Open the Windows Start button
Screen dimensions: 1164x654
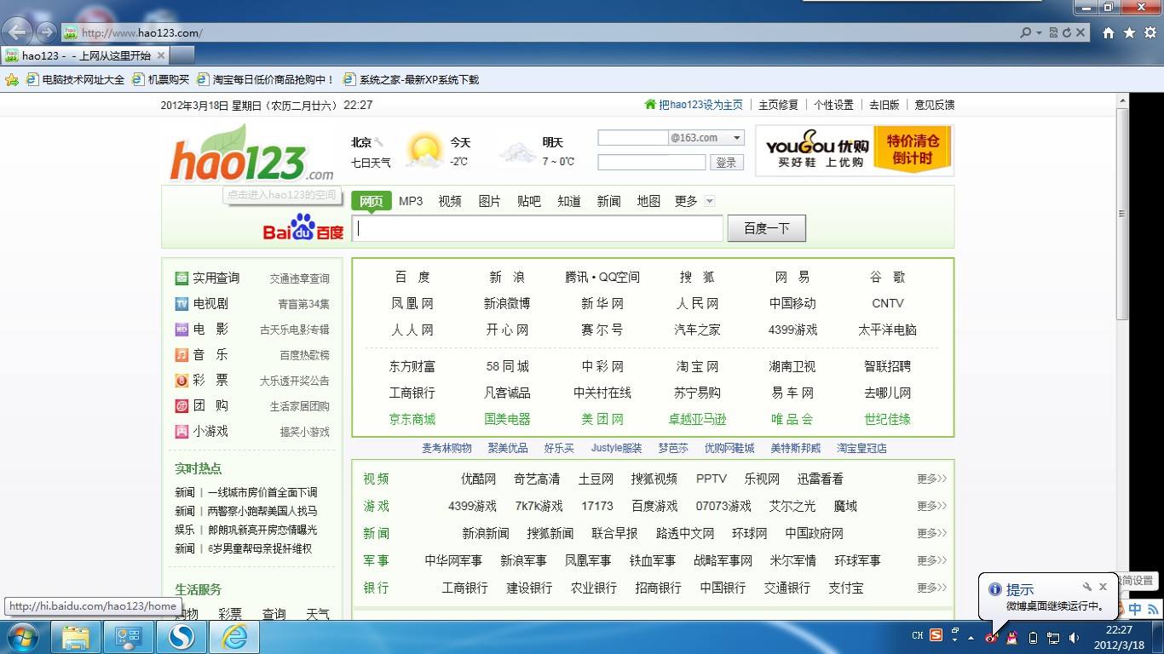(22, 636)
